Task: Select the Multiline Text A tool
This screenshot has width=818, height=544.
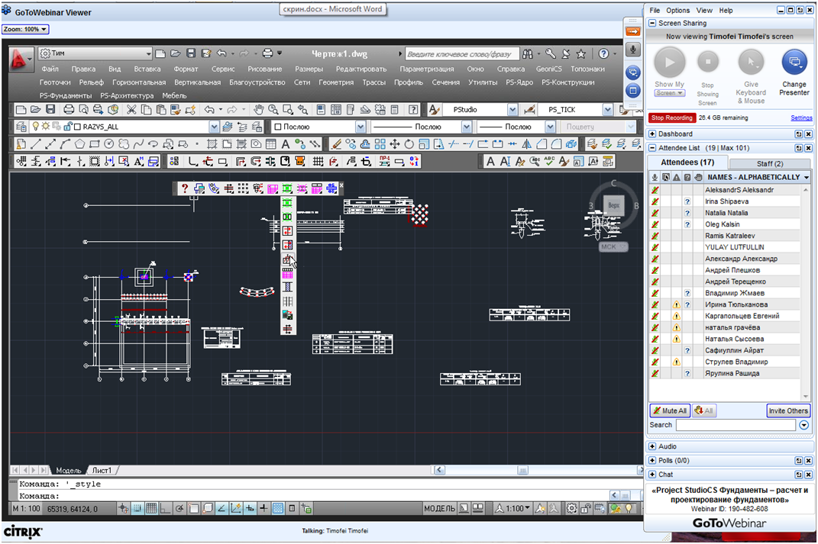Action: pos(285,143)
